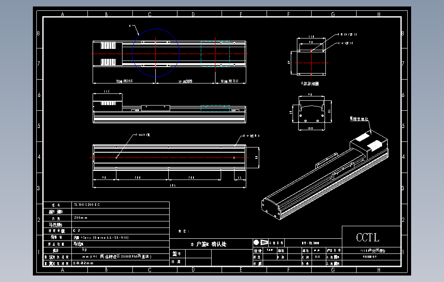444x282 pixels.
Task: Select the 1:1 scale value cell
Action: (x=318, y=257)
